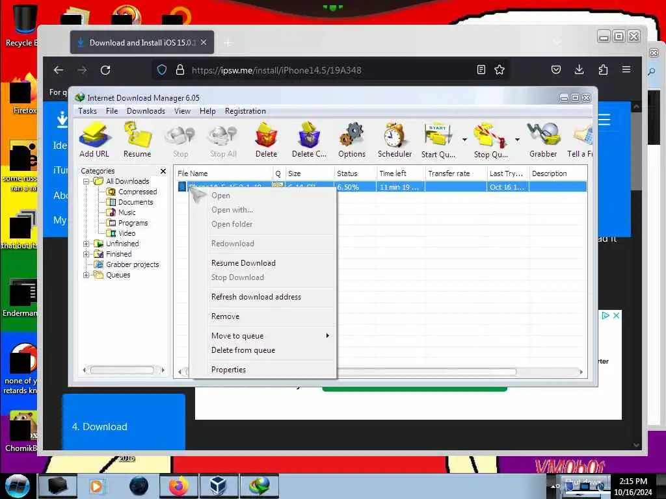
Task: Open the Registration menu
Action: tap(245, 110)
